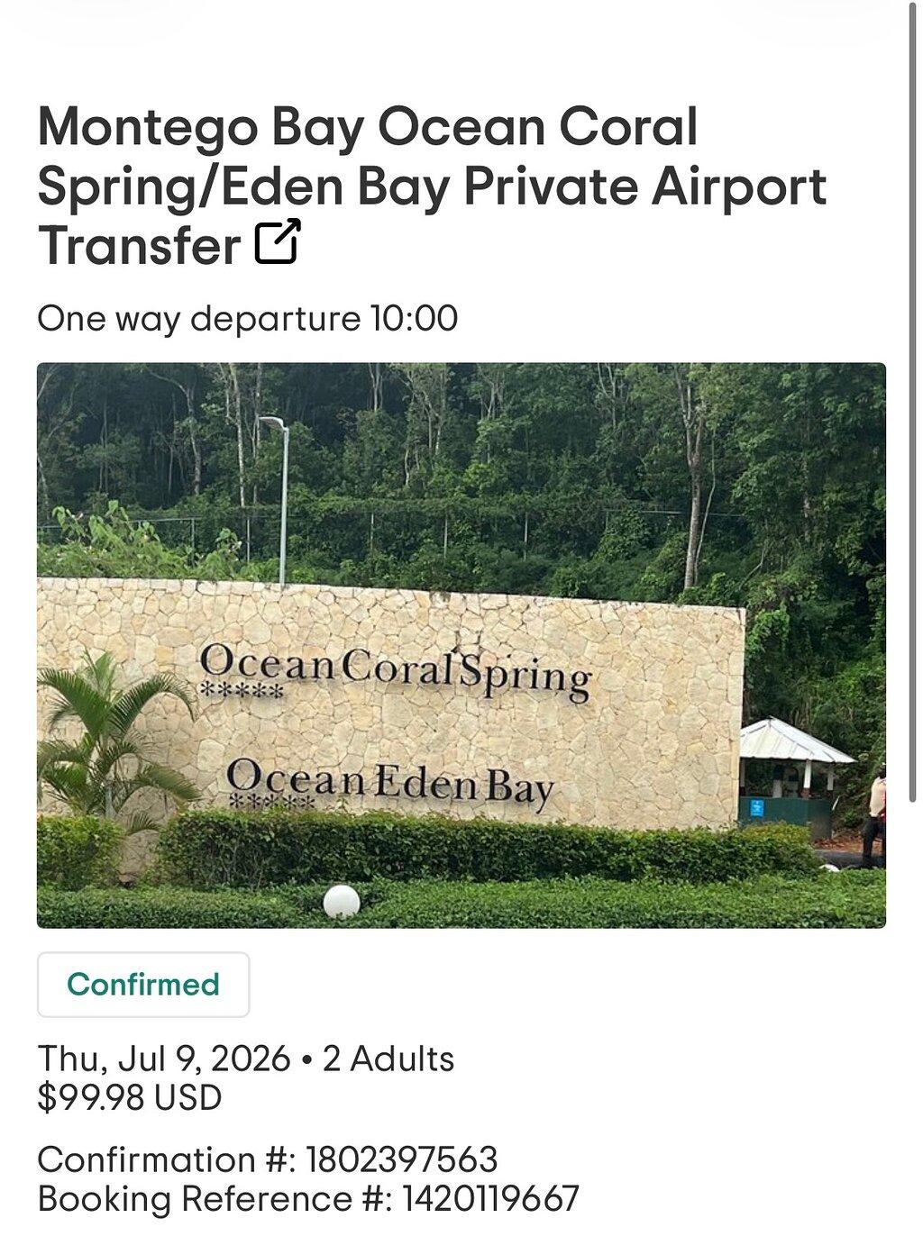Select the One way departure 10:00 line
Viewport: 923px width, 1236px height.
(x=248, y=319)
